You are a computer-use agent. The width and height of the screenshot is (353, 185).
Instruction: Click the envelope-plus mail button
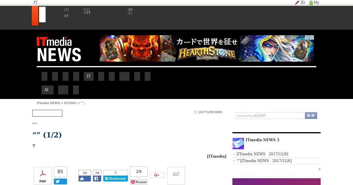176,176
